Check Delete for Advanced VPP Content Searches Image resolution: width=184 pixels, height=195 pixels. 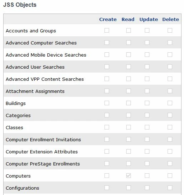(x=170, y=79)
